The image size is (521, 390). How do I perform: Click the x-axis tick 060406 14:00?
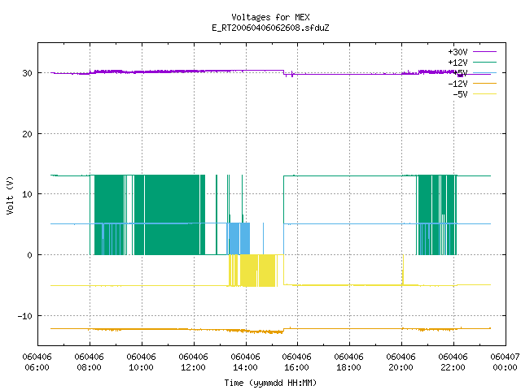245,362
